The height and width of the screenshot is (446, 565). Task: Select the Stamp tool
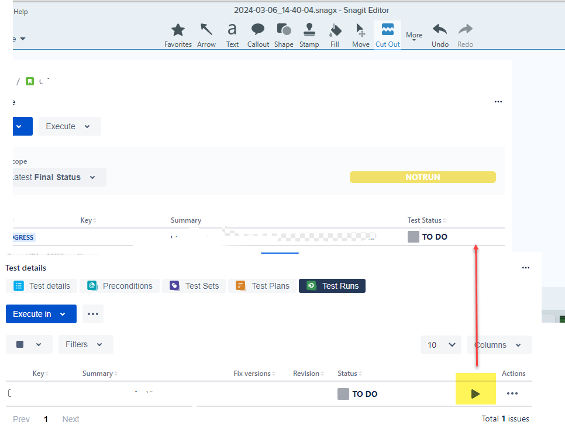coord(309,35)
